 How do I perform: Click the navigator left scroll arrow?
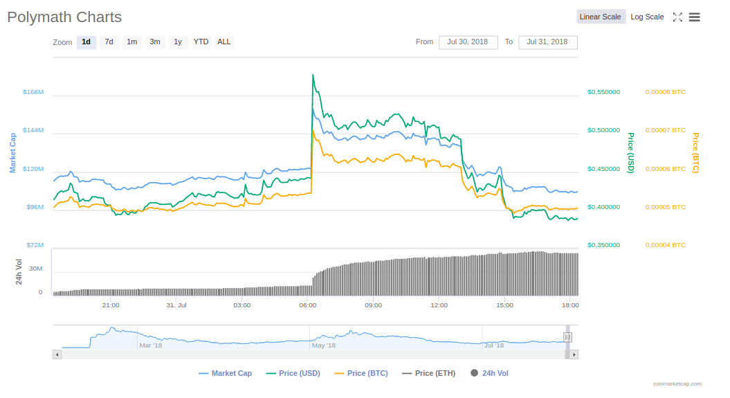(x=57, y=354)
